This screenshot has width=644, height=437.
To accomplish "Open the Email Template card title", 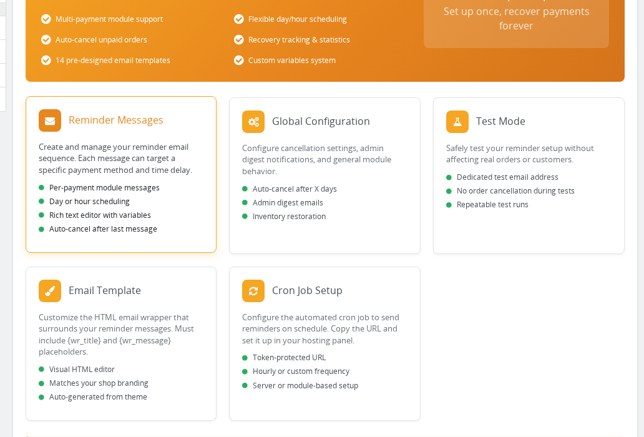I will point(105,290).
